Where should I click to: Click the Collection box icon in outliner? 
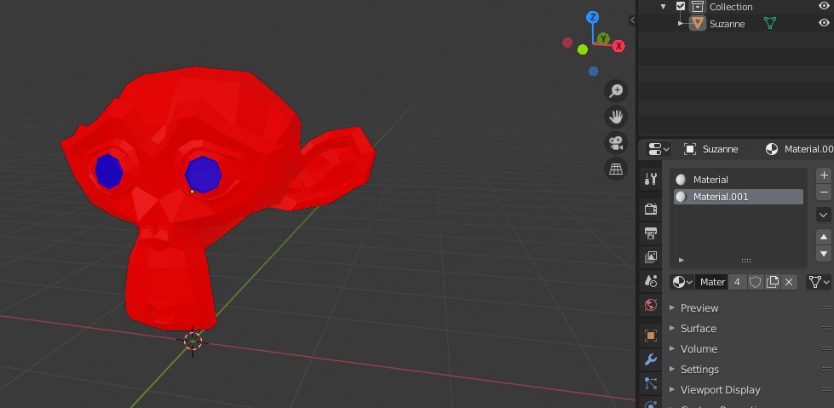(x=697, y=6)
